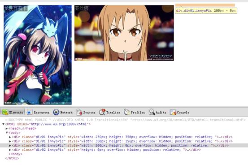Select div02 innyoPic row

(x=106, y=150)
